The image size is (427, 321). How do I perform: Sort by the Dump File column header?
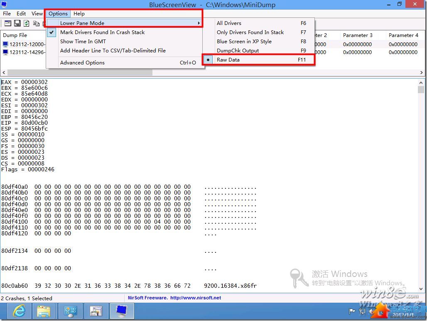[23, 35]
